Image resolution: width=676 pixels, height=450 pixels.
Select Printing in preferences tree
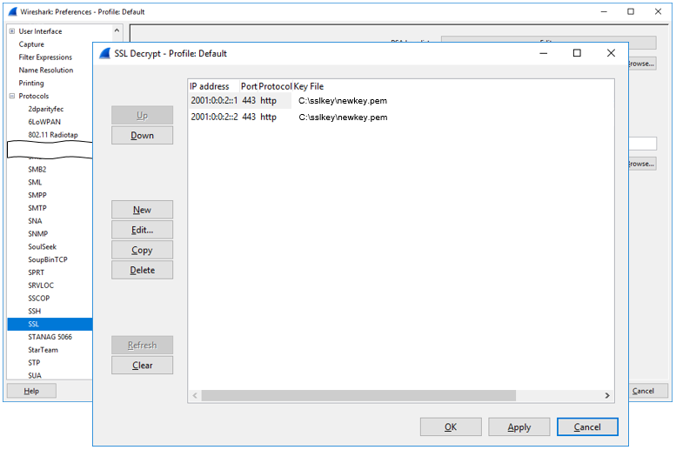pos(31,83)
